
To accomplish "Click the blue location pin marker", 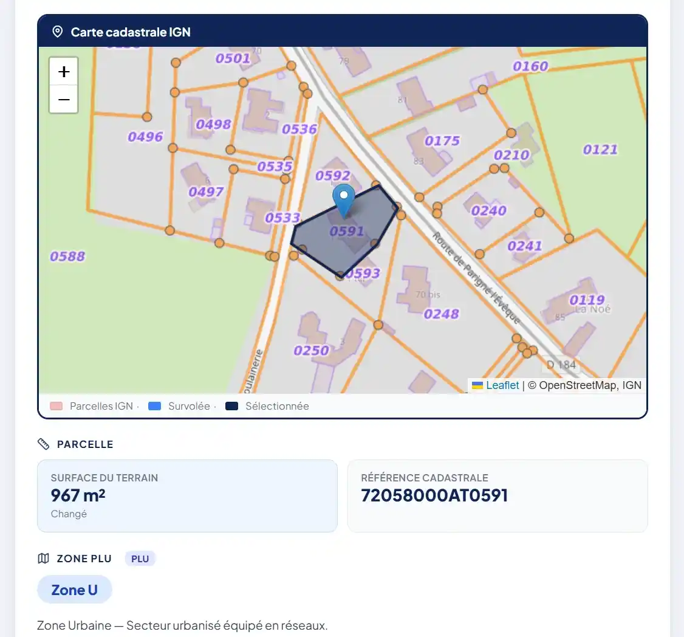I will [344, 201].
